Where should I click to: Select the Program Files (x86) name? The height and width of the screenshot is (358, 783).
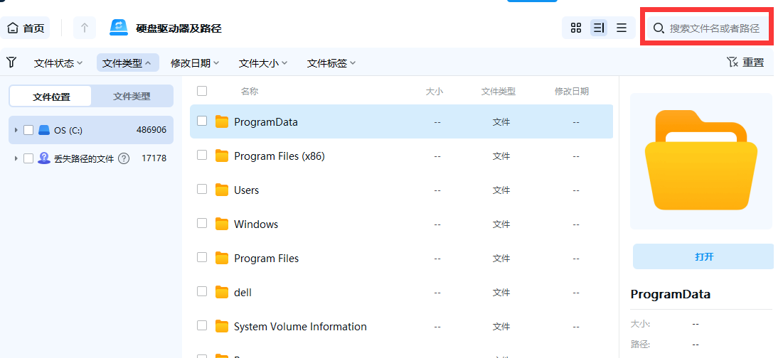[x=279, y=156]
